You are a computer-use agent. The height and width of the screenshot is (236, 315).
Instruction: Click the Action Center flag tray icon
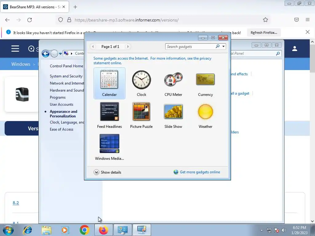[277, 230]
